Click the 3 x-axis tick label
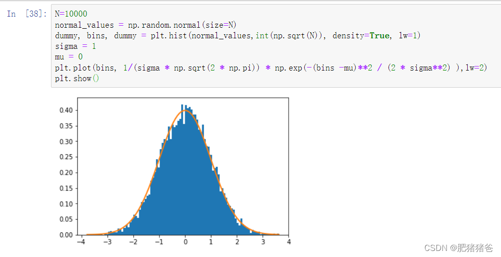Screen dimensions: 501x257 tap(263, 242)
